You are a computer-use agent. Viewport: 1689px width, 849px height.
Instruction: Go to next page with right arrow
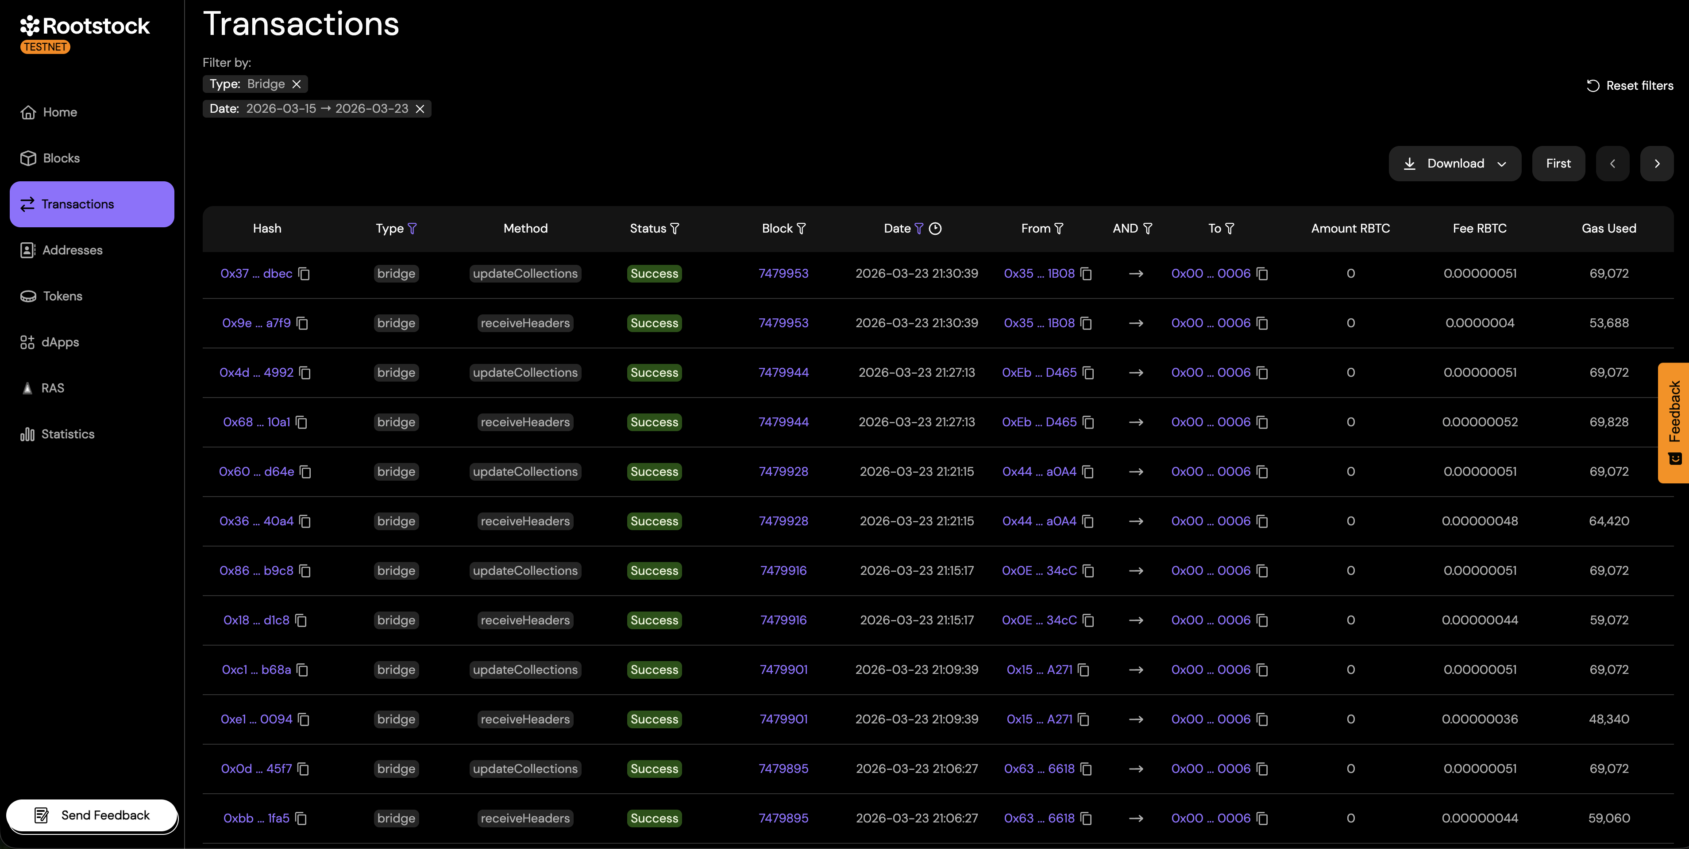tap(1657, 163)
